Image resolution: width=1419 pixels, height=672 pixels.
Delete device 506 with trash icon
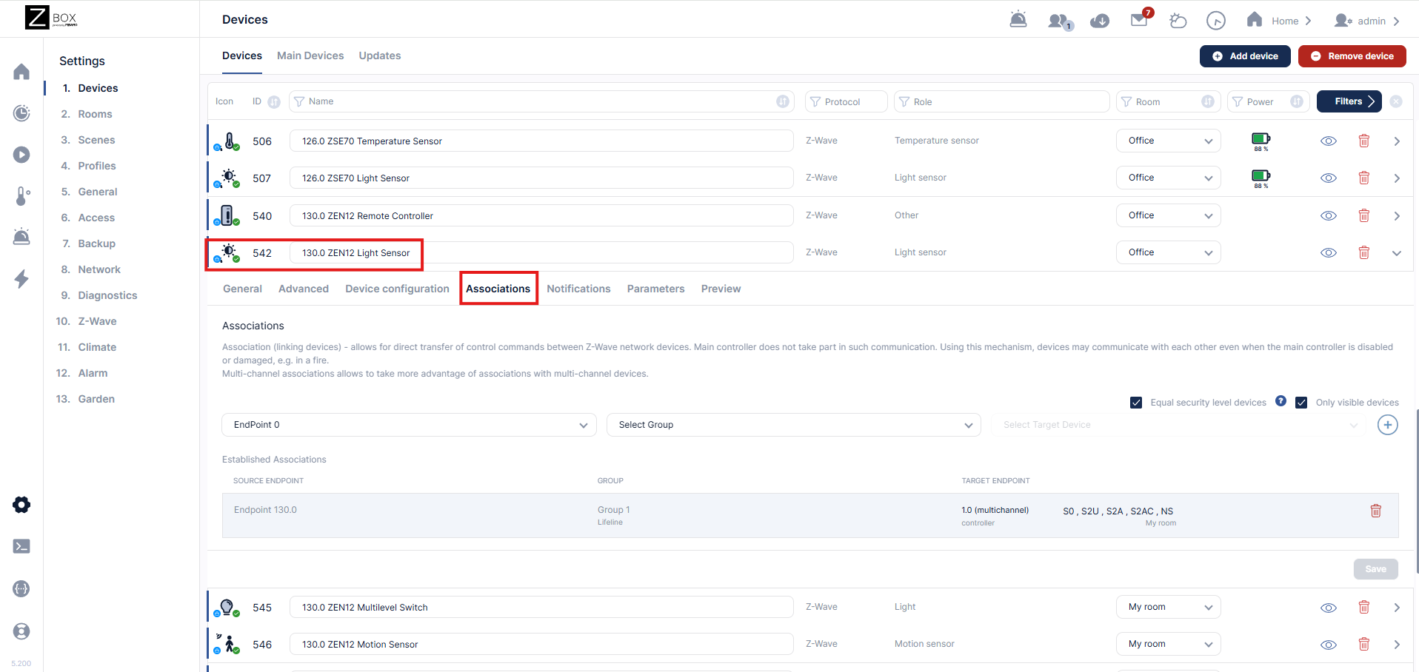(x=1364, y=141)
